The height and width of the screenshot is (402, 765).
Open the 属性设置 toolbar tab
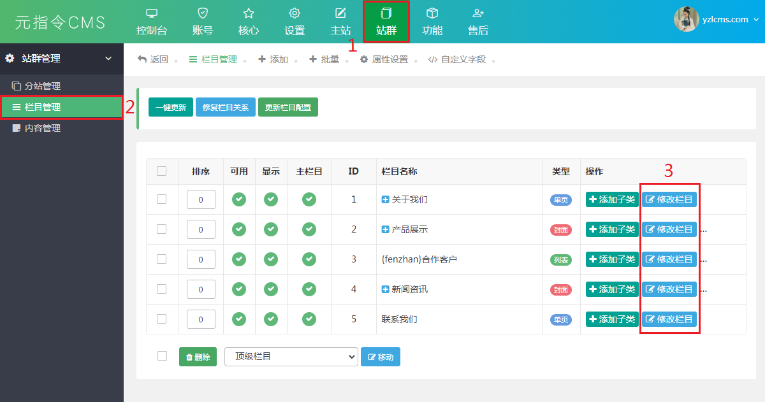click(384, 59)
